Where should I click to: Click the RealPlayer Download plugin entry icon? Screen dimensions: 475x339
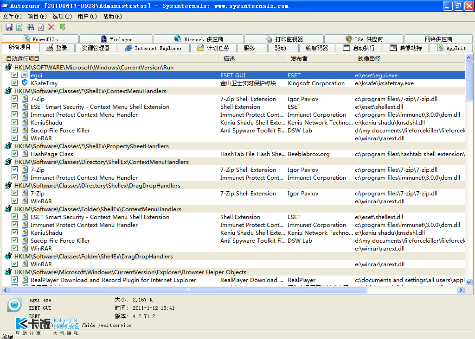[25, 280]
